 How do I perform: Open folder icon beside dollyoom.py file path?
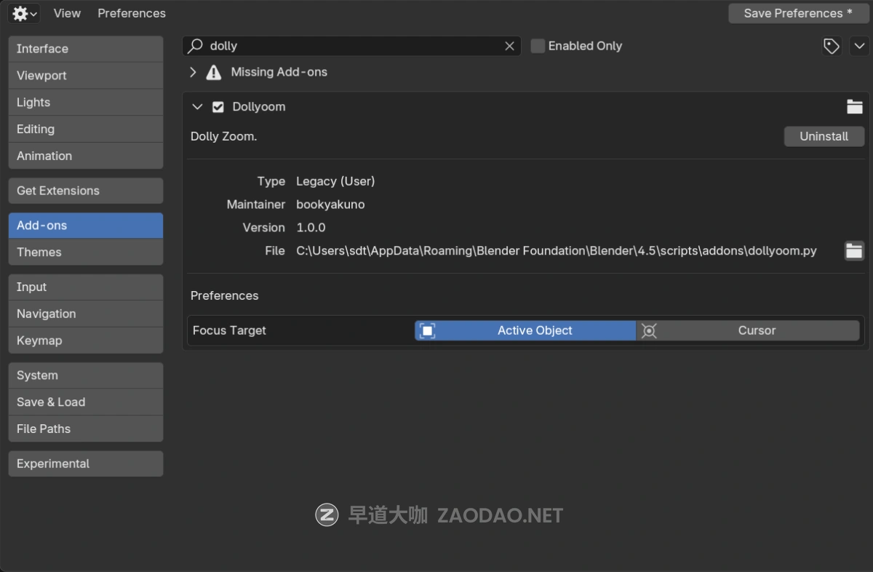853,251
